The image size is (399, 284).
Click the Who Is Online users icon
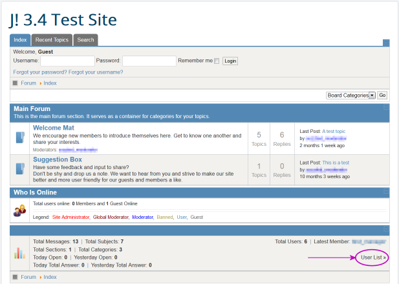[x=19, y=210]
